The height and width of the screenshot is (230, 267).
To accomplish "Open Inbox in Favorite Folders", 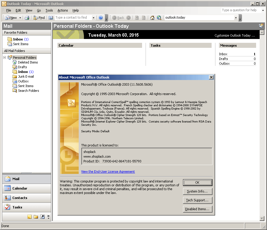I will point(18,39).
